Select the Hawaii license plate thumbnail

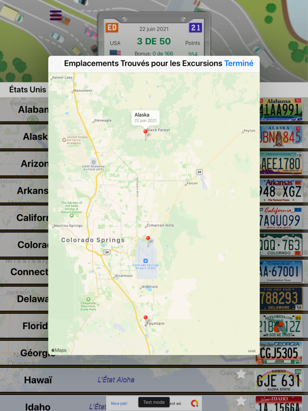(279, 380)
